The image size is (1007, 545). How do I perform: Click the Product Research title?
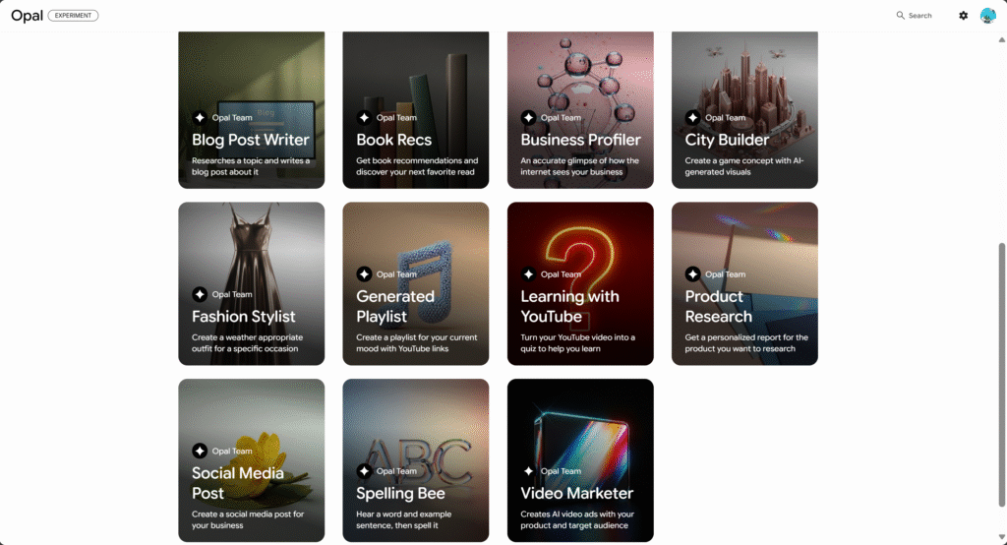pyautogui.click(x=719, y=307)
